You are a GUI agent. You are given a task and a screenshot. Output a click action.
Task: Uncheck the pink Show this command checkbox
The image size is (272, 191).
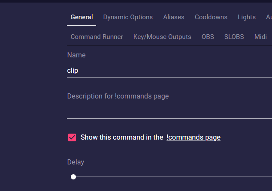coord(72,137)
